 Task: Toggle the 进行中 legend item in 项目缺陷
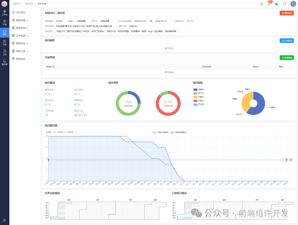[199, 93]
